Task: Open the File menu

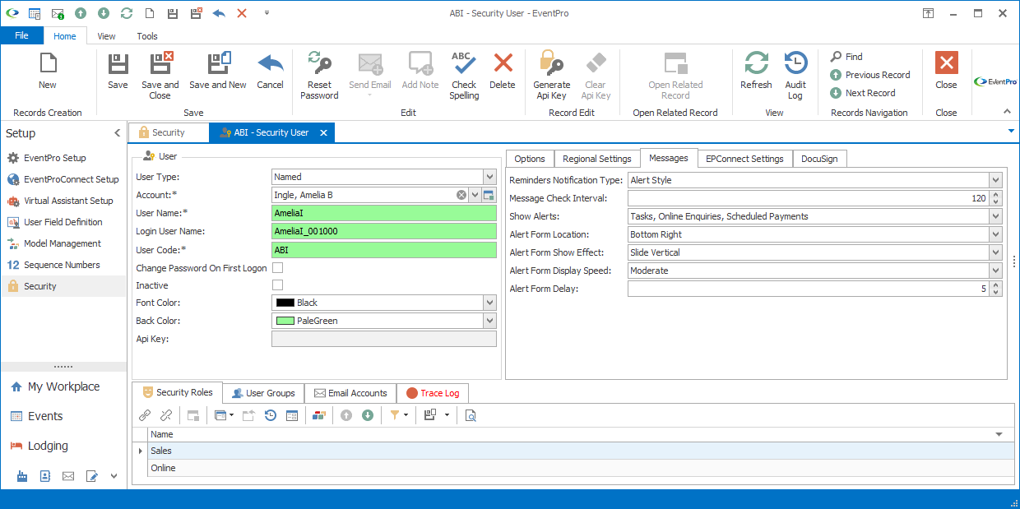Action: click(x=21, y=36)
